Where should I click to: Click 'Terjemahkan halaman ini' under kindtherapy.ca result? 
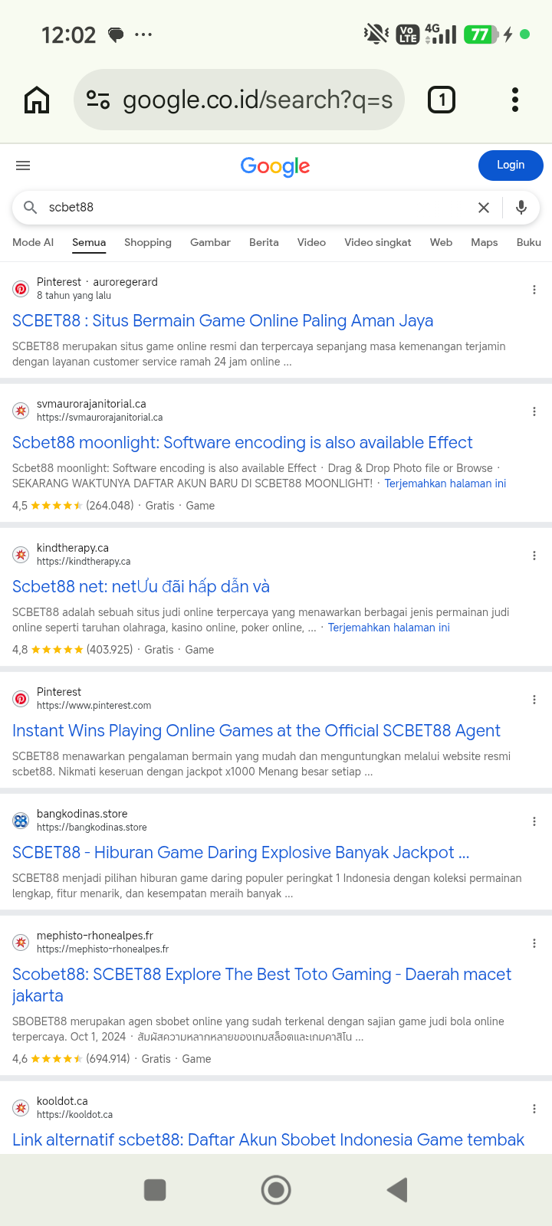[x=389, y=628]
